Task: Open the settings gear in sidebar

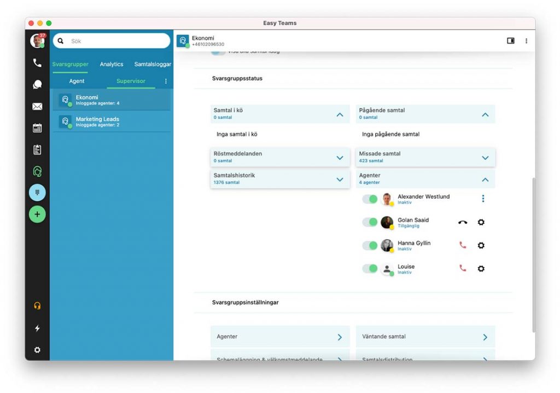Action: click(37, 350)
